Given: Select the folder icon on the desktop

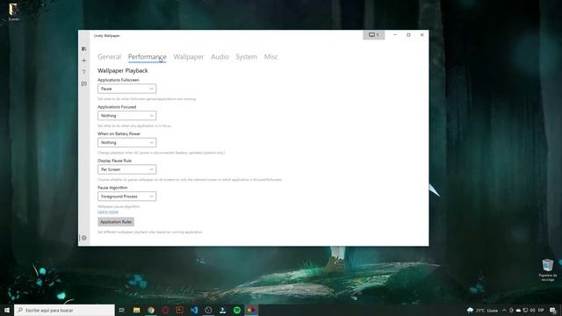Looking at the screenshot, I should click(14, 11).
